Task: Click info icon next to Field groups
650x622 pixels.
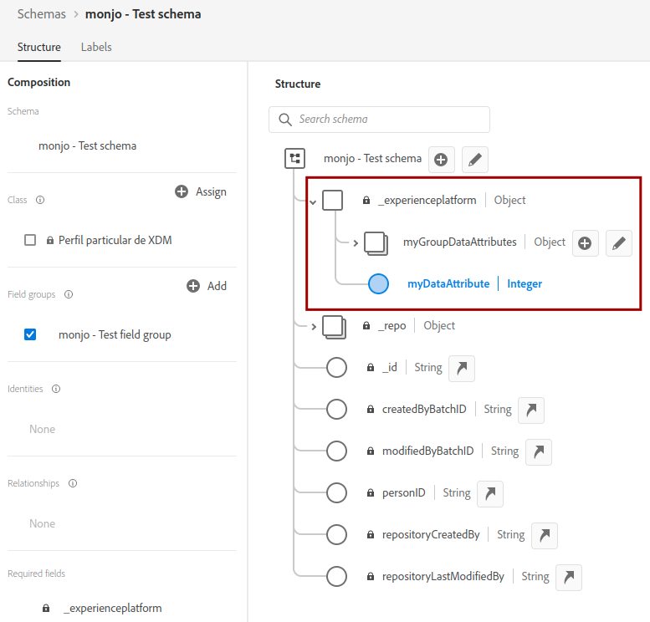Action: (x=69, y=294)
